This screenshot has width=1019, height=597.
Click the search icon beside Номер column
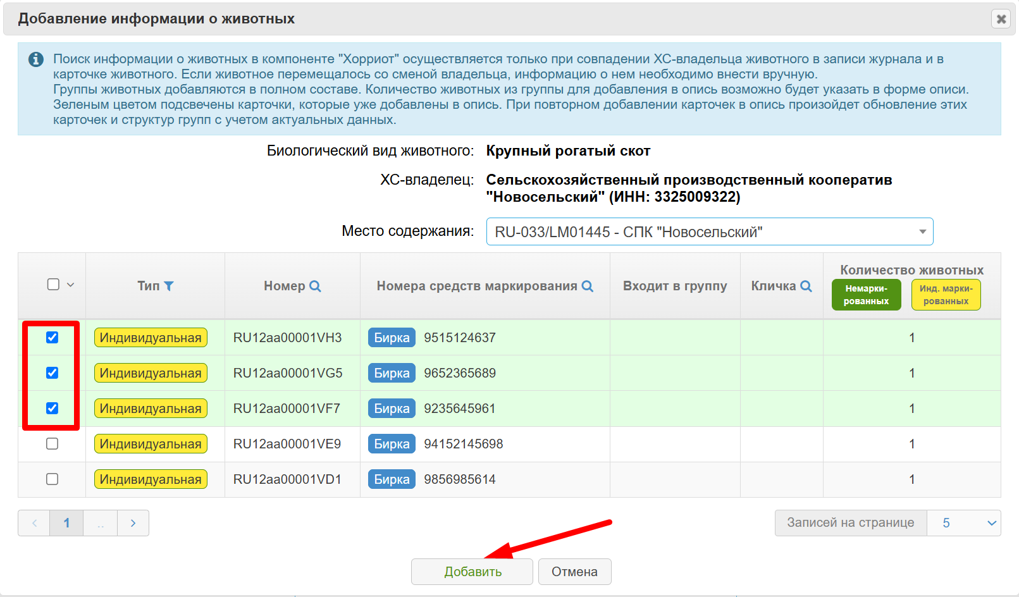pyautogui.click(x=315, y=286)
